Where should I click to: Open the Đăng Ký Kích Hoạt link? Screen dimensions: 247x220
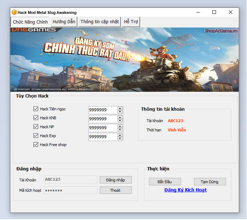click(x=185, y=190)
